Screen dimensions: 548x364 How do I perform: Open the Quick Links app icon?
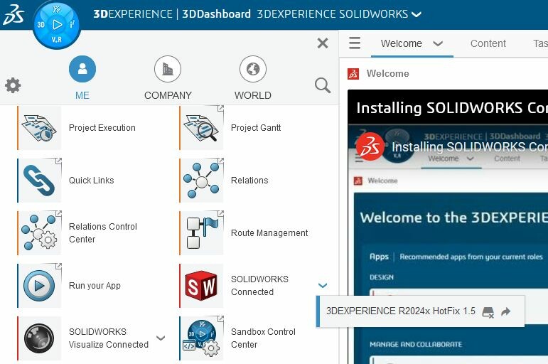coord(40,181)
